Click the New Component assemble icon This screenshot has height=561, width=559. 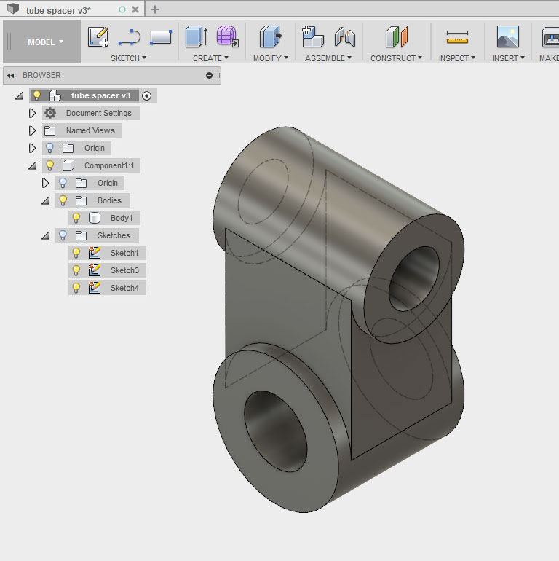(313, 36)
